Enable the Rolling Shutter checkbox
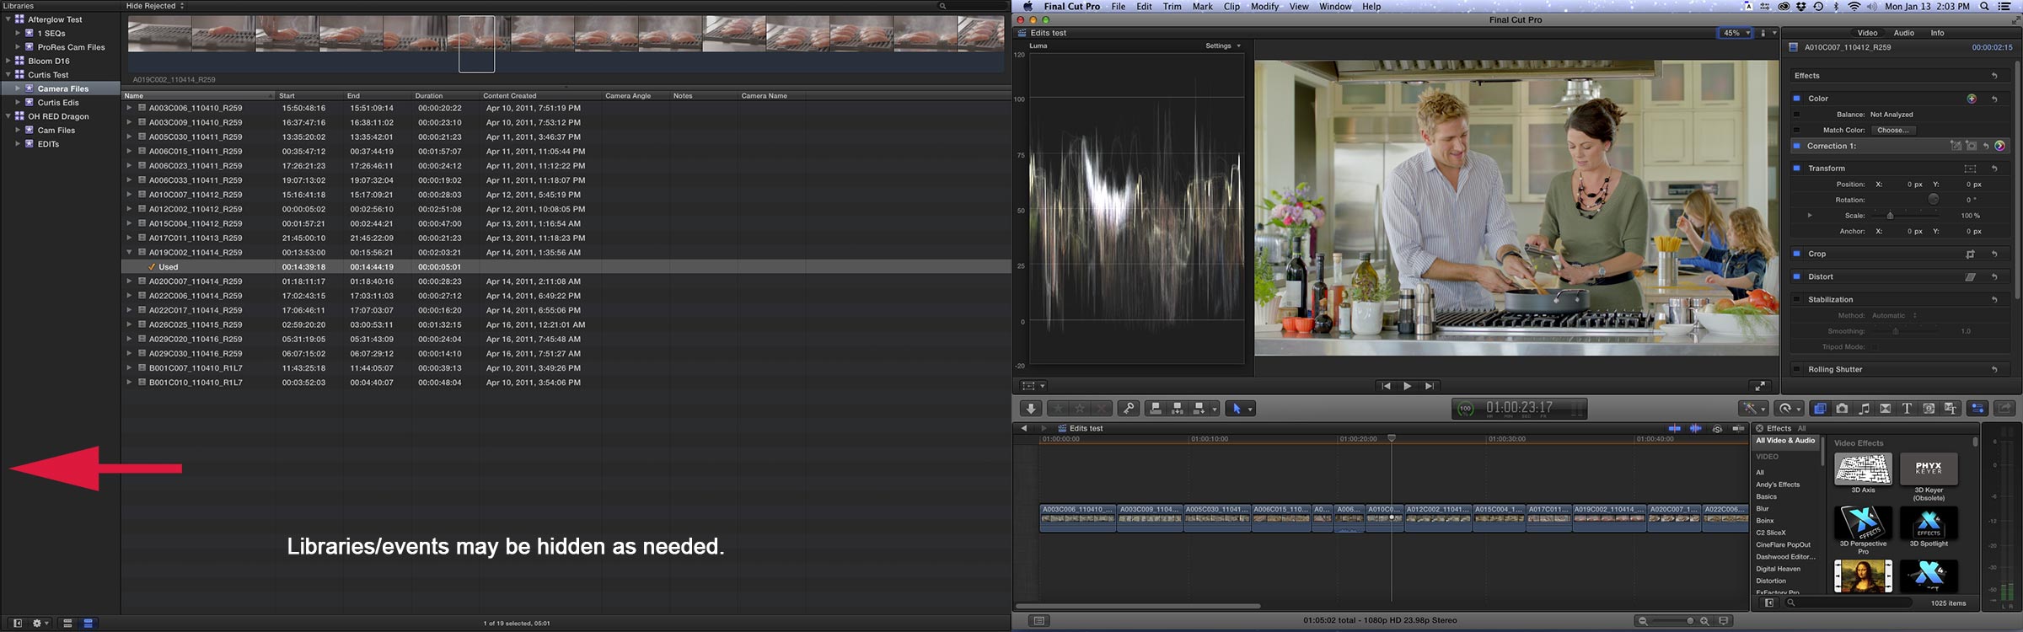 [x=1796, y=369]
